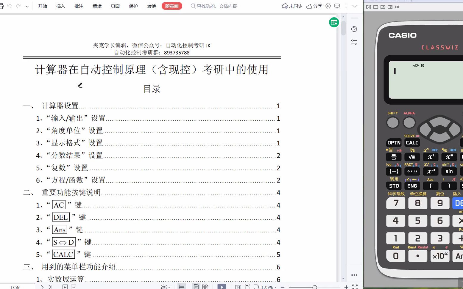463x289 pixels.
Task: Enter fullscreen with the expand icon
Action: click(x=355, y=287)
